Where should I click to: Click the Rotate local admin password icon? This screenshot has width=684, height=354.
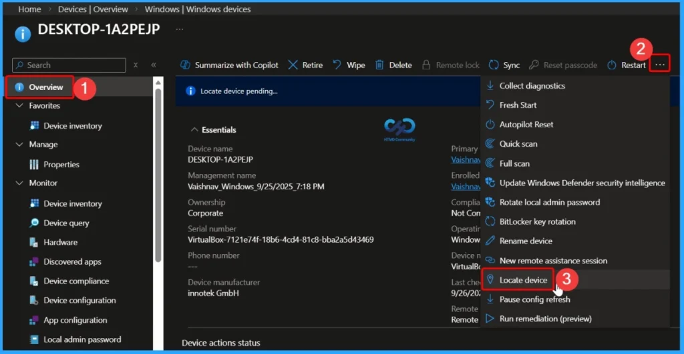(x=490, y=202)
